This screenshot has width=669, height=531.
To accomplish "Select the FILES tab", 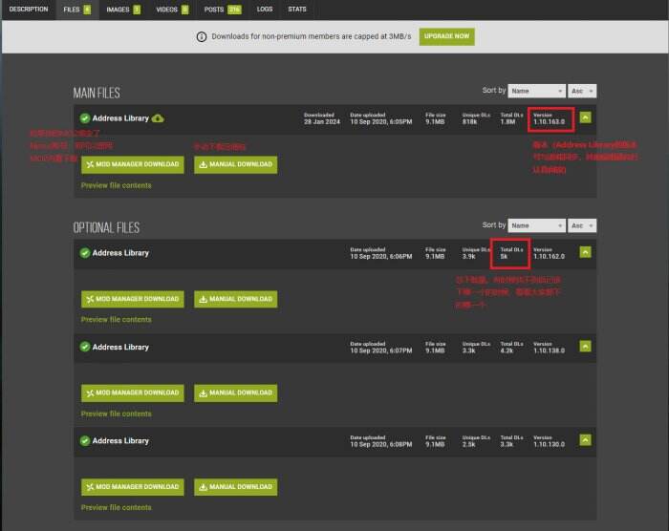I will [77, 10].
